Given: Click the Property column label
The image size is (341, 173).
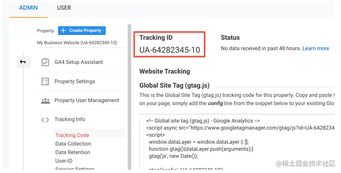Looking at the screenshot, I should point(45,31).
